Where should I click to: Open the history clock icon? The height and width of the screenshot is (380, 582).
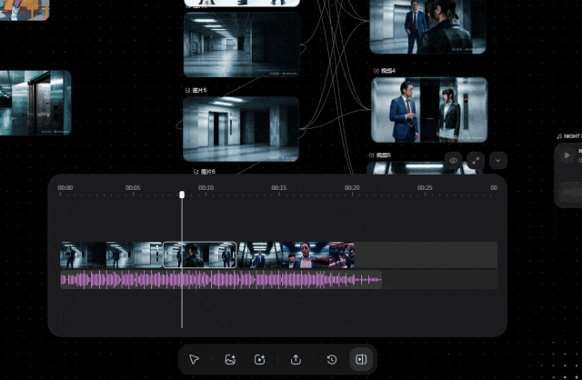[x=332, y=359]
